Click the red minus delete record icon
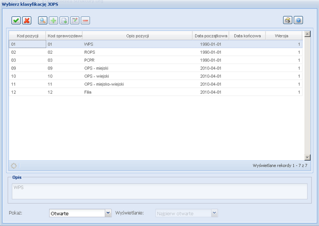The height and width of the screenshot is (226, 319). click(85, 20)
